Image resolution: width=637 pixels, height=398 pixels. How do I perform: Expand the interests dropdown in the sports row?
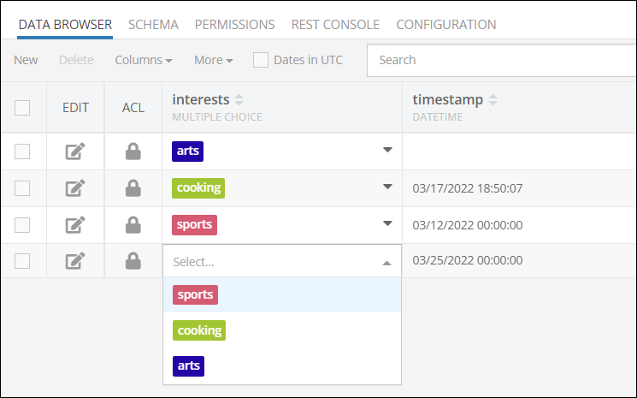[387, 223]
